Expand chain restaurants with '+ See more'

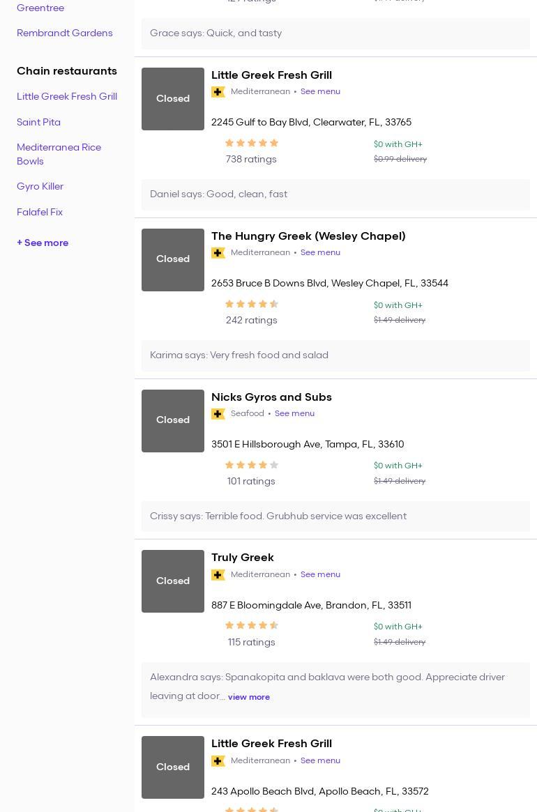43,243
